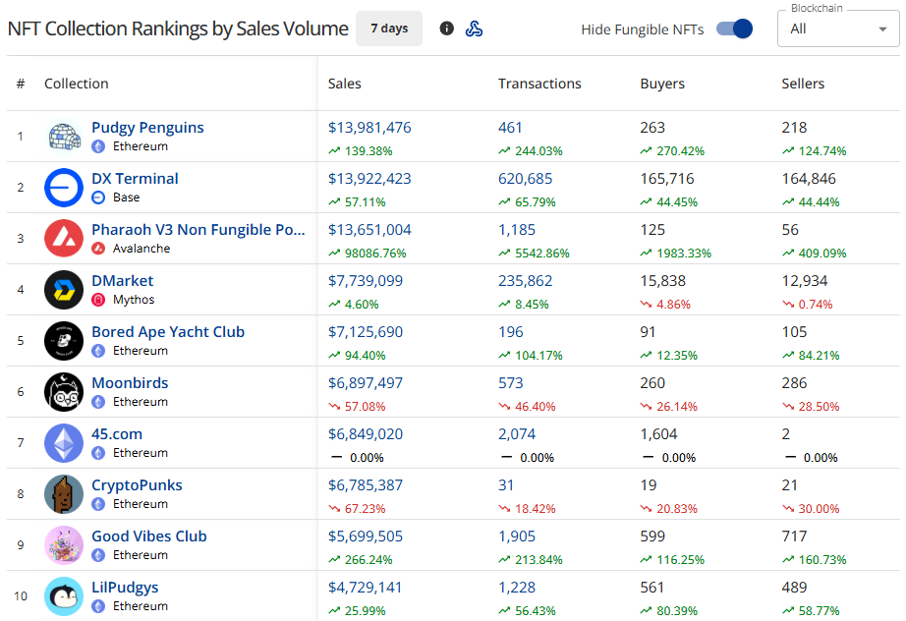The image size is (906, 621).
Task: Click the DX Terminal collection logo
Action: pyautogui.click(x=64, y=188)
